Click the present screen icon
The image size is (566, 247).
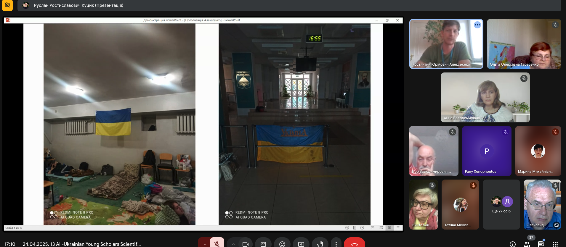[301, 244]
